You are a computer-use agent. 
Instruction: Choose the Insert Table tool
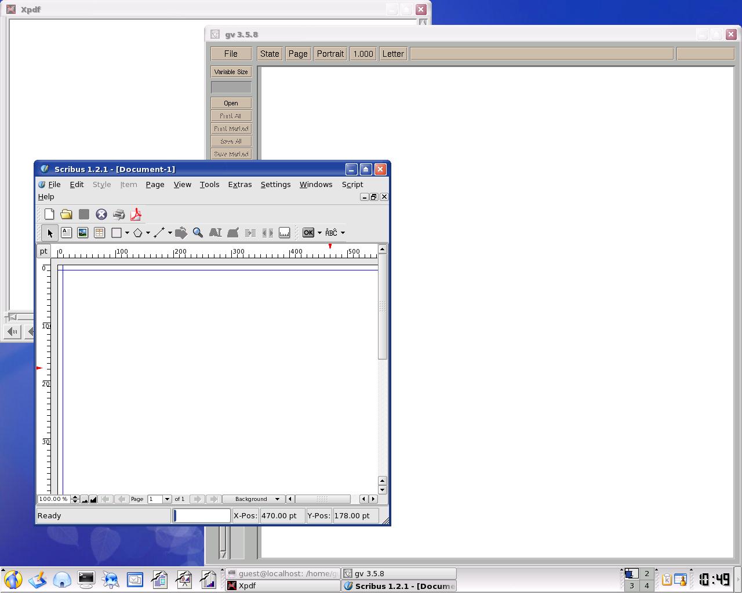[x=99, y=233]
